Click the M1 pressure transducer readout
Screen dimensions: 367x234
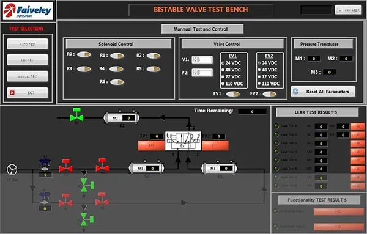click(314, 59)
